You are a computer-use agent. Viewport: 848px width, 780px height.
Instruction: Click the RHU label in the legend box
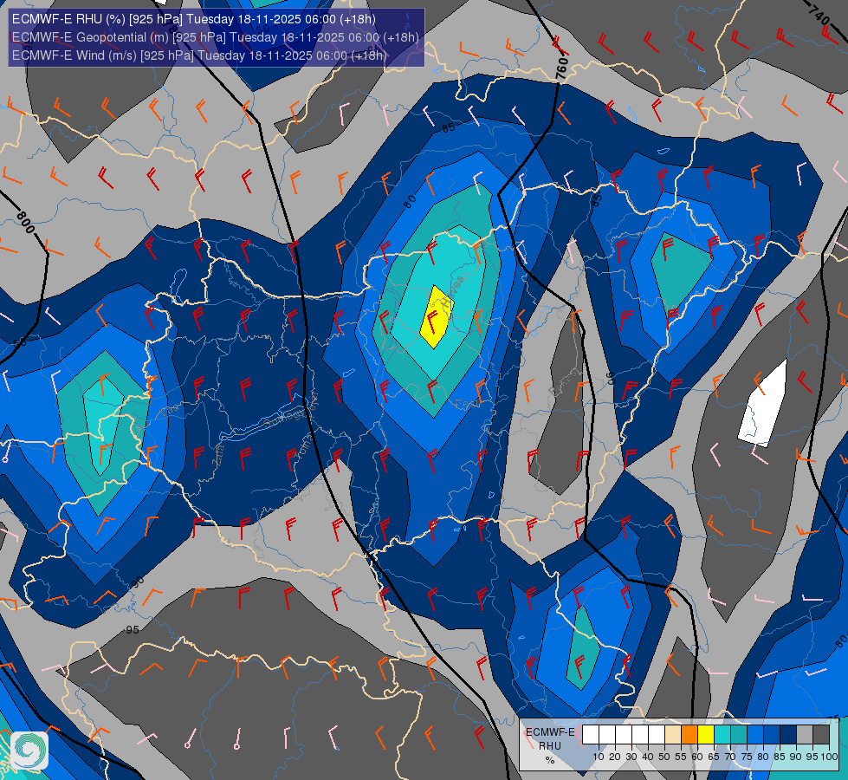point(550,746)
